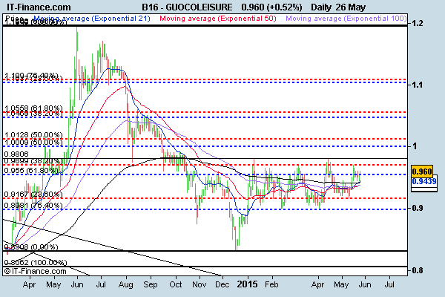This screenshot has height=297, width=445.
Task: Click the 1.0558 (61.80%) Fibonacci label
Action: tap(33, 108)
